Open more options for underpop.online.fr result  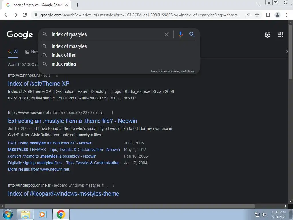[x=114, y=185]
